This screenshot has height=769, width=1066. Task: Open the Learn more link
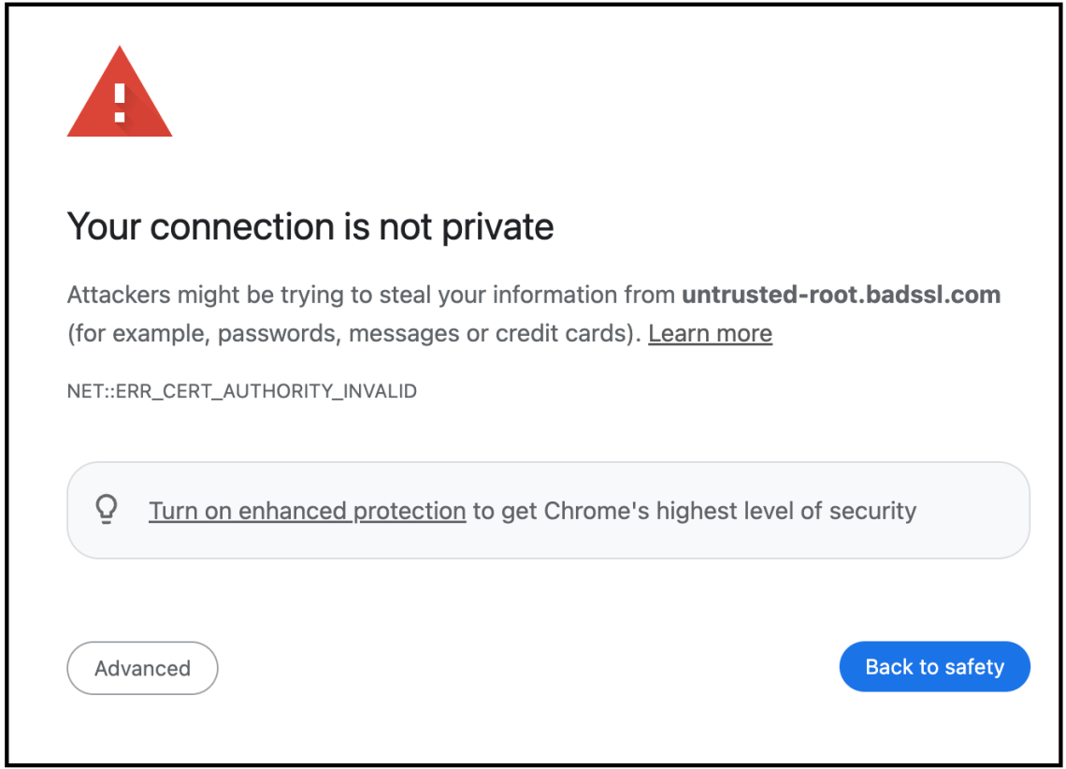710,333
